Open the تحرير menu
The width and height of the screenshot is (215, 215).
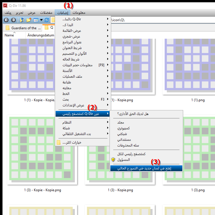click(19, 13)
